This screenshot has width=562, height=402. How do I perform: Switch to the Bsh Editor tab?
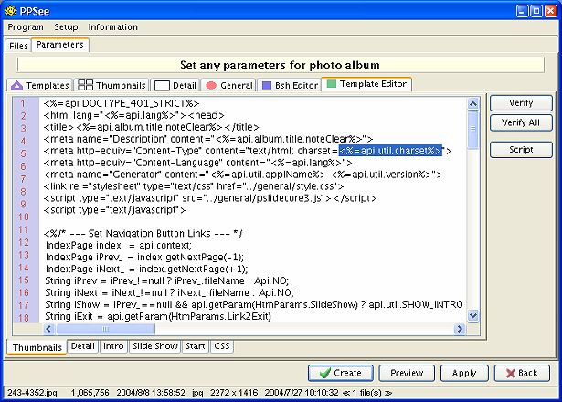coord(290,85)
